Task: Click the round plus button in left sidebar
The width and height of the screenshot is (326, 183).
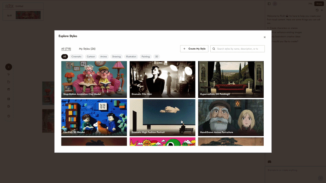Action: (9, 67)
